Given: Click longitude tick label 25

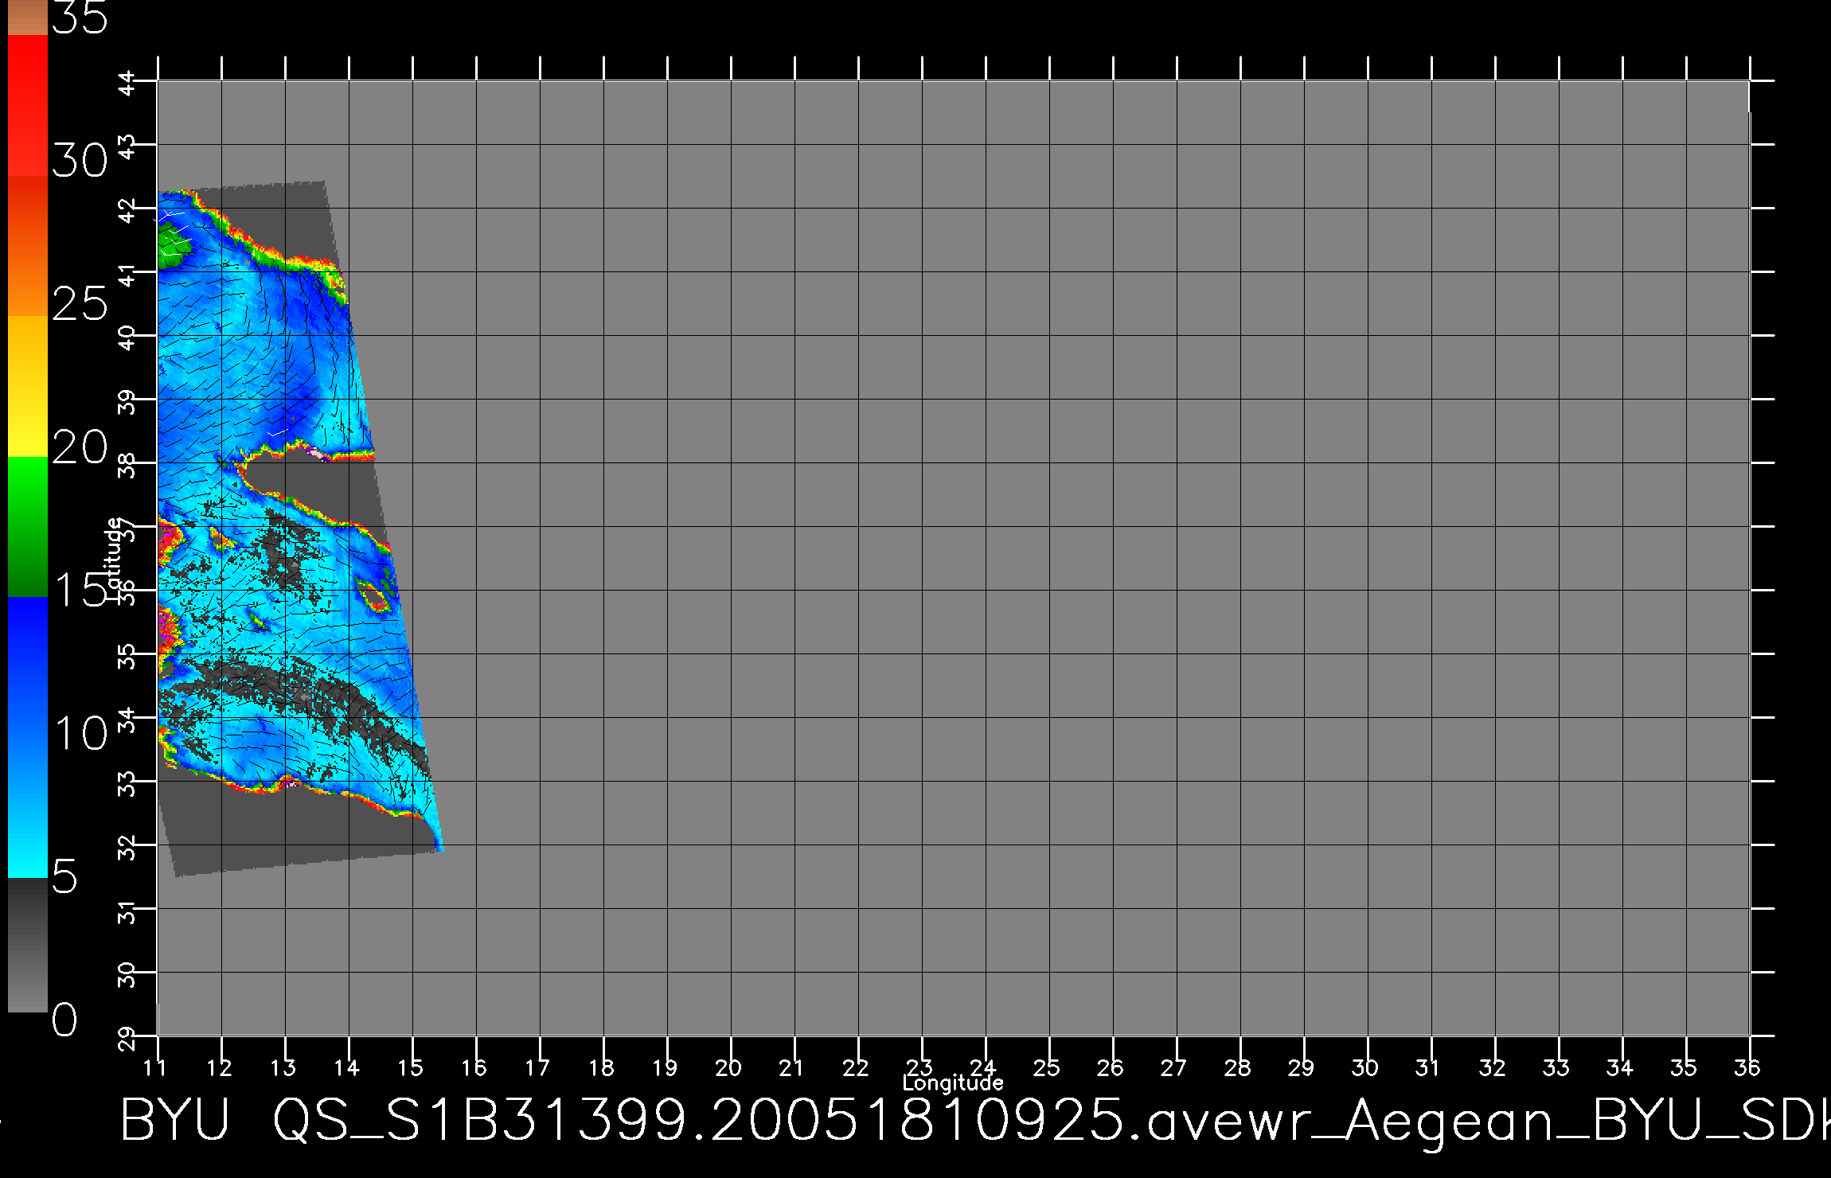Looking at the screenshot, I should click(x=1047, y=1067).
